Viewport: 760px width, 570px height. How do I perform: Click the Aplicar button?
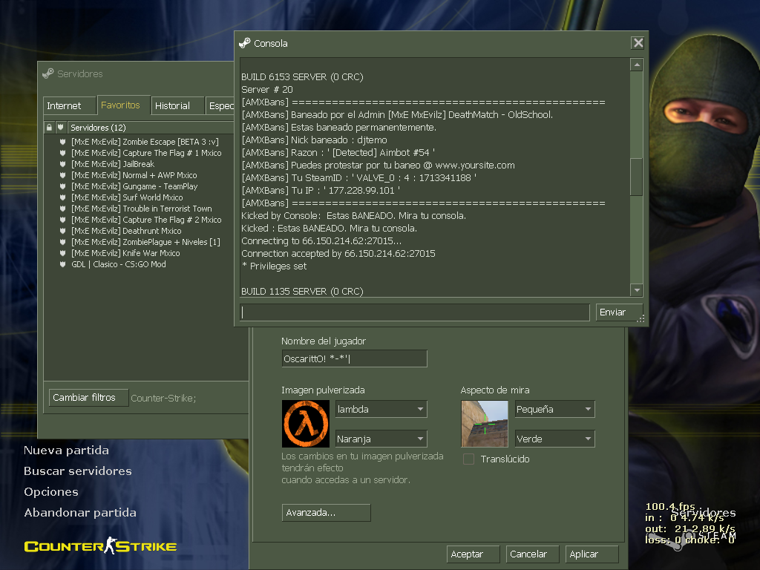pyautogui.click(x=592, y=554)
